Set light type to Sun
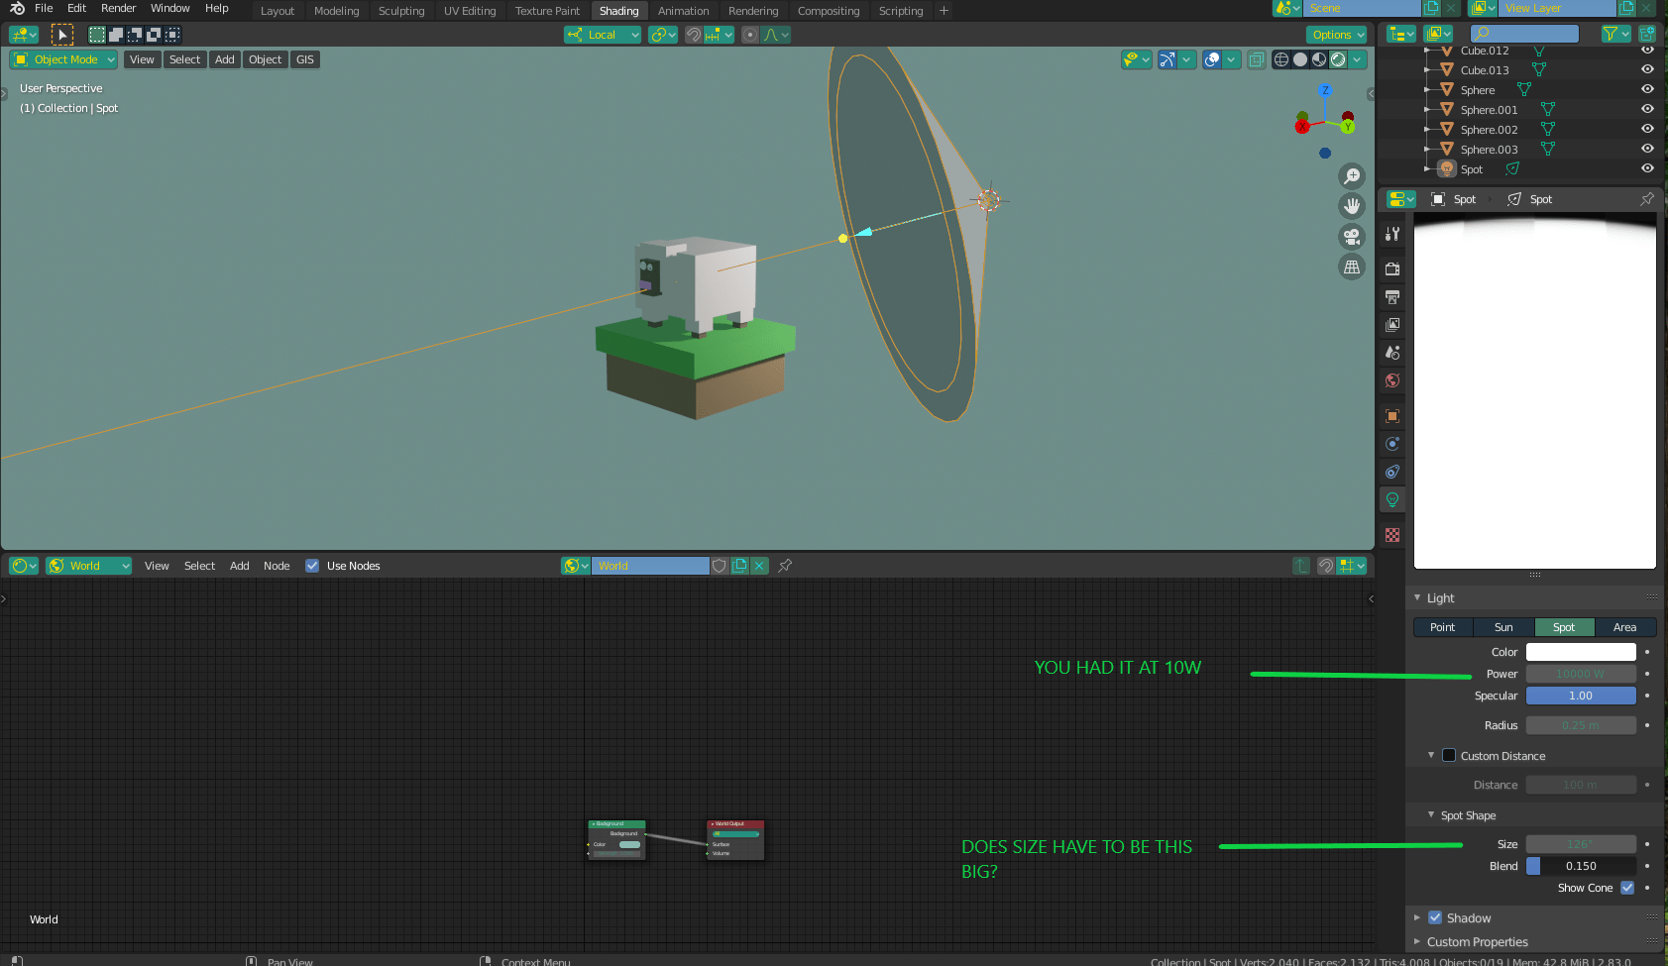The width and height of the screenshot is (1668, 966). (x=1503, y=627)
